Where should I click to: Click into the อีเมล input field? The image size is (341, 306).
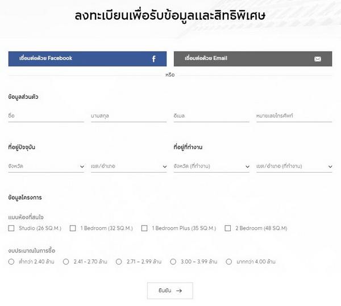pyautogui.click(x=211, y=116)
